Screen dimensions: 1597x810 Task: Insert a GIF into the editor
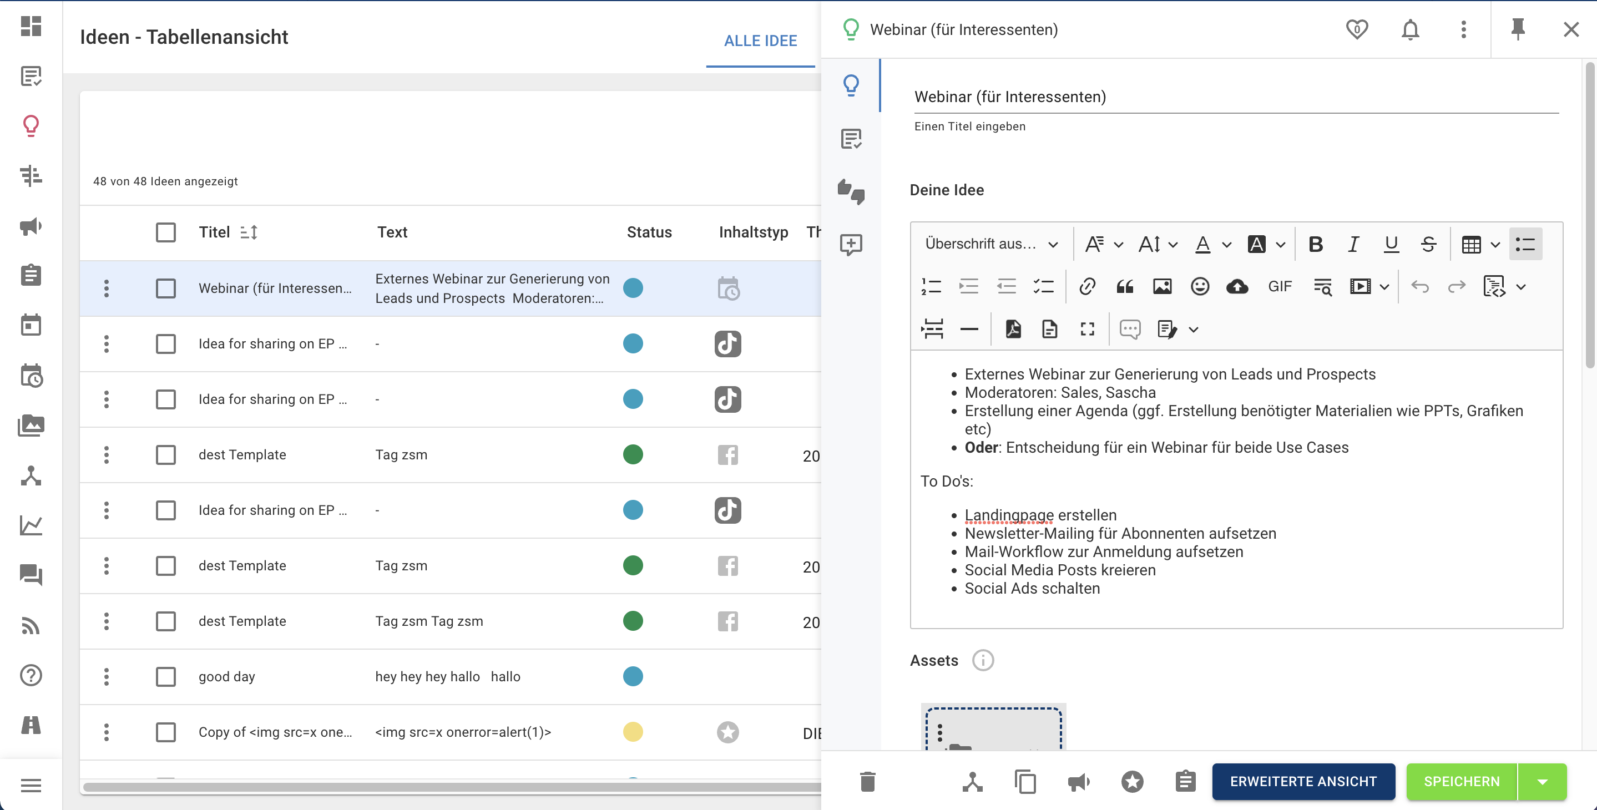(1280, 286)
